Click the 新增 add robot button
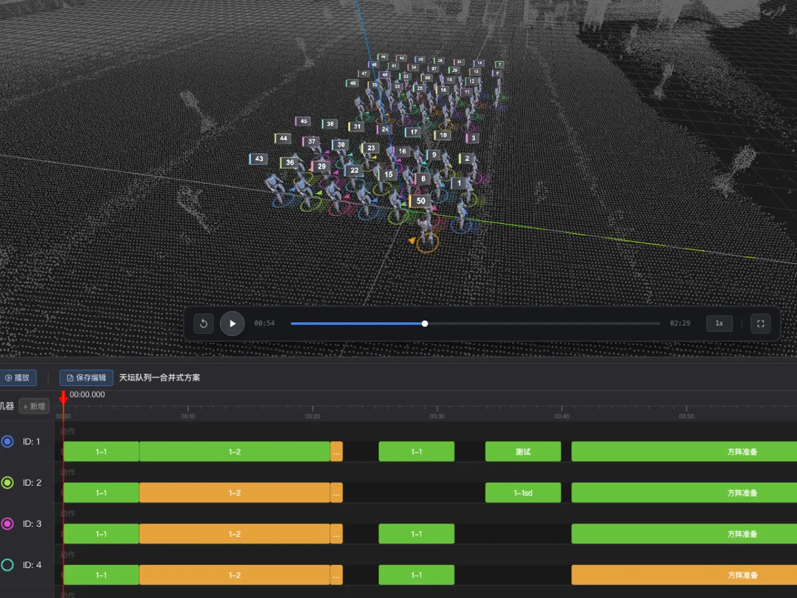The height and width of the screenshot is (598, 797). (x=34, y=406)
